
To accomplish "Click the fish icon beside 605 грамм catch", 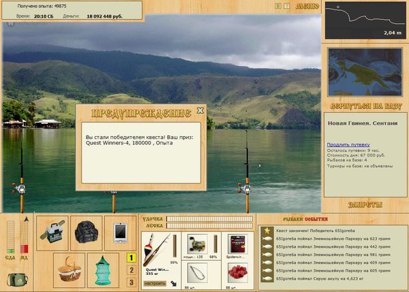I will pos(267,271).
